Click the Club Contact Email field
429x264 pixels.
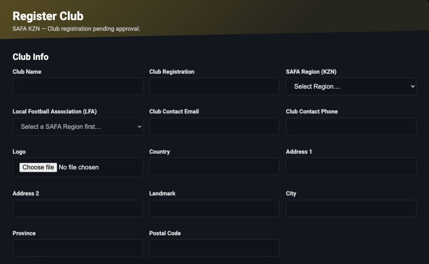tap(214, 126)
